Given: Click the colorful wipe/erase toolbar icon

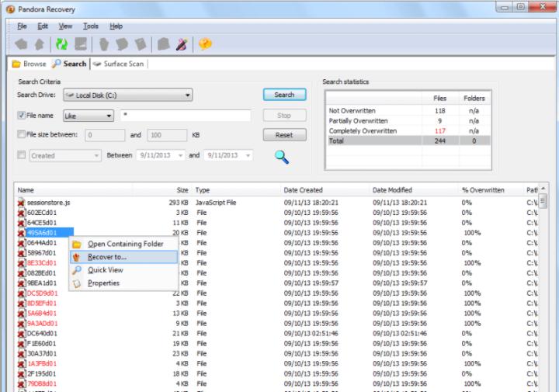Looking at the screenshot, I should click(182, 44).
